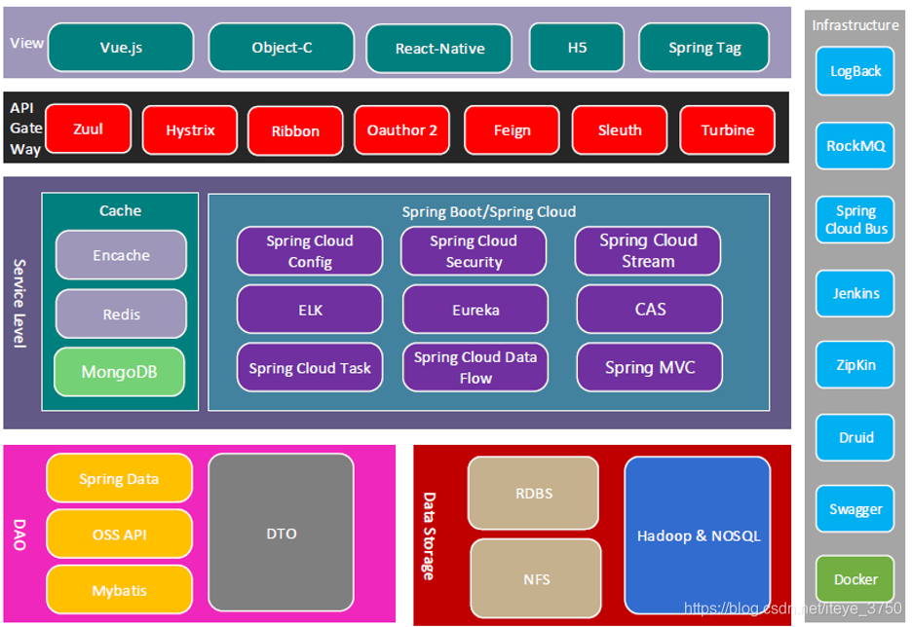
Task: Click the Mybatis yellow box
Action: pyautogui.click(x=119, y=590)
